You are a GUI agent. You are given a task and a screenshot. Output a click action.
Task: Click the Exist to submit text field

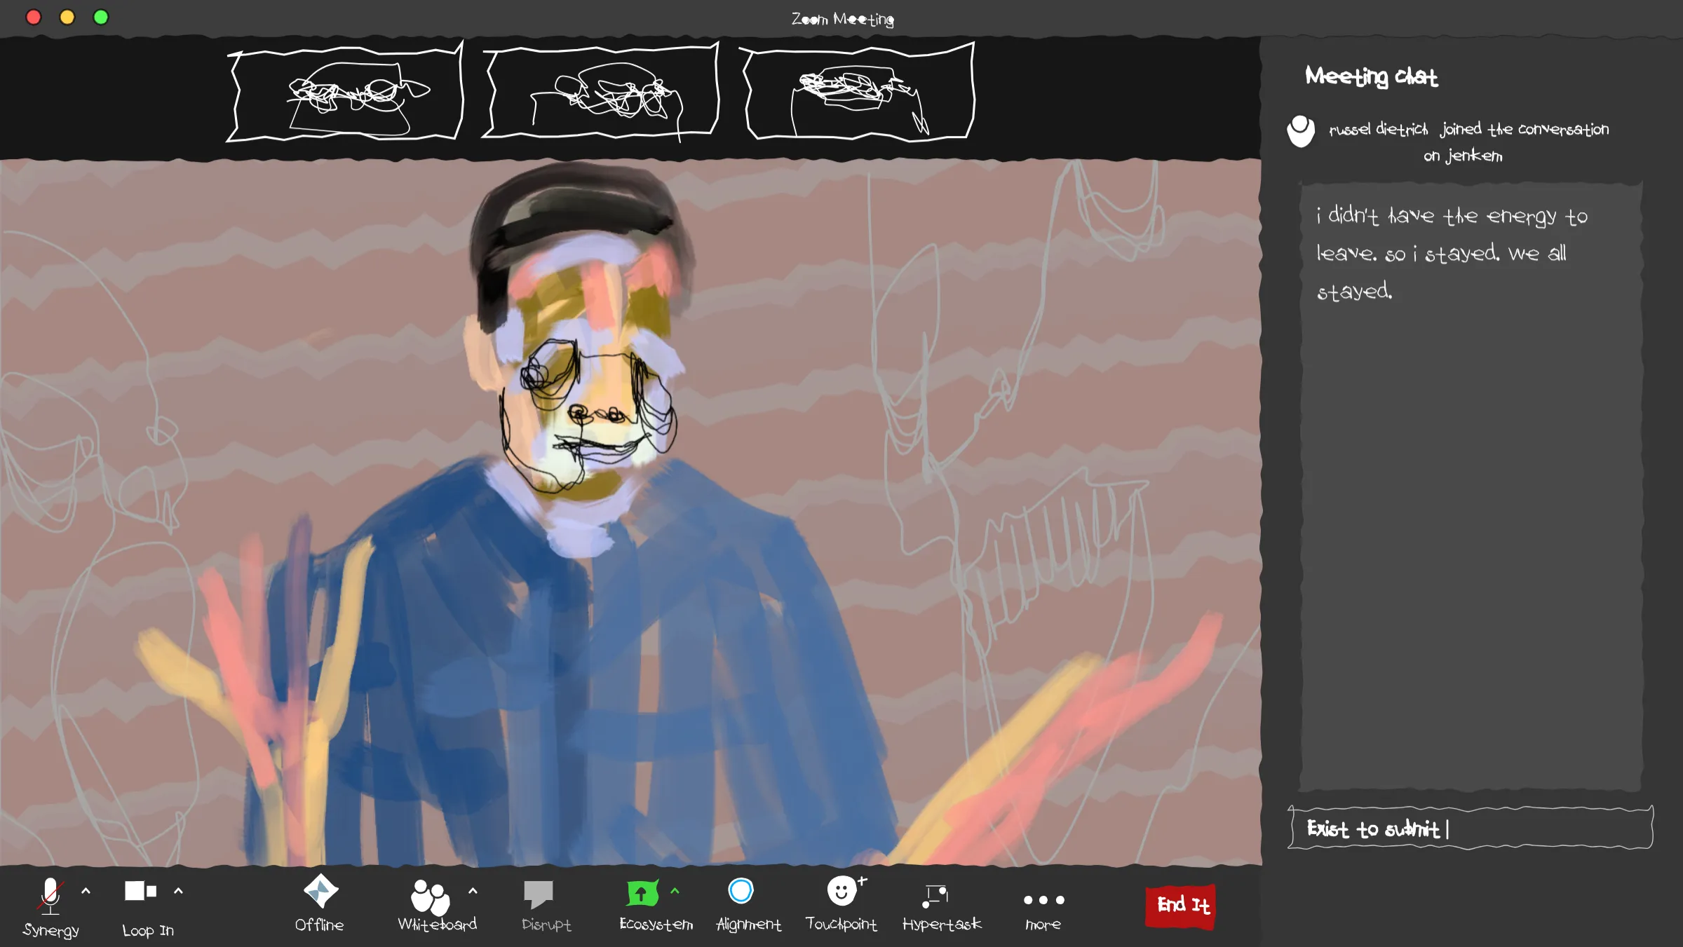1473,829
